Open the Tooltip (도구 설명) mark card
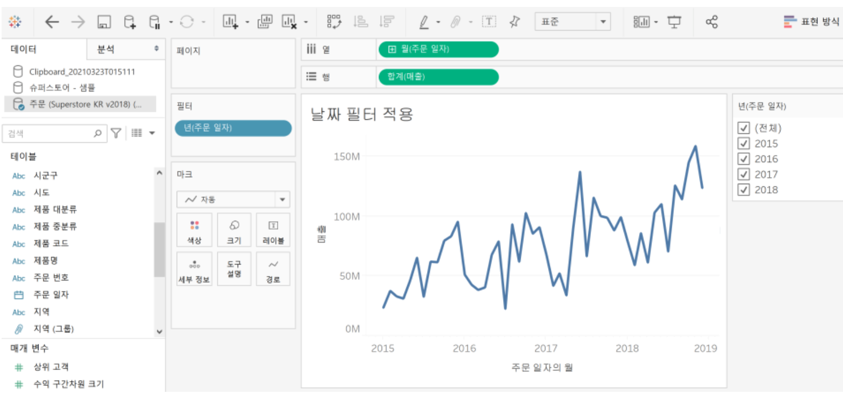Viewport: 843px width, 394px height. 234,269
